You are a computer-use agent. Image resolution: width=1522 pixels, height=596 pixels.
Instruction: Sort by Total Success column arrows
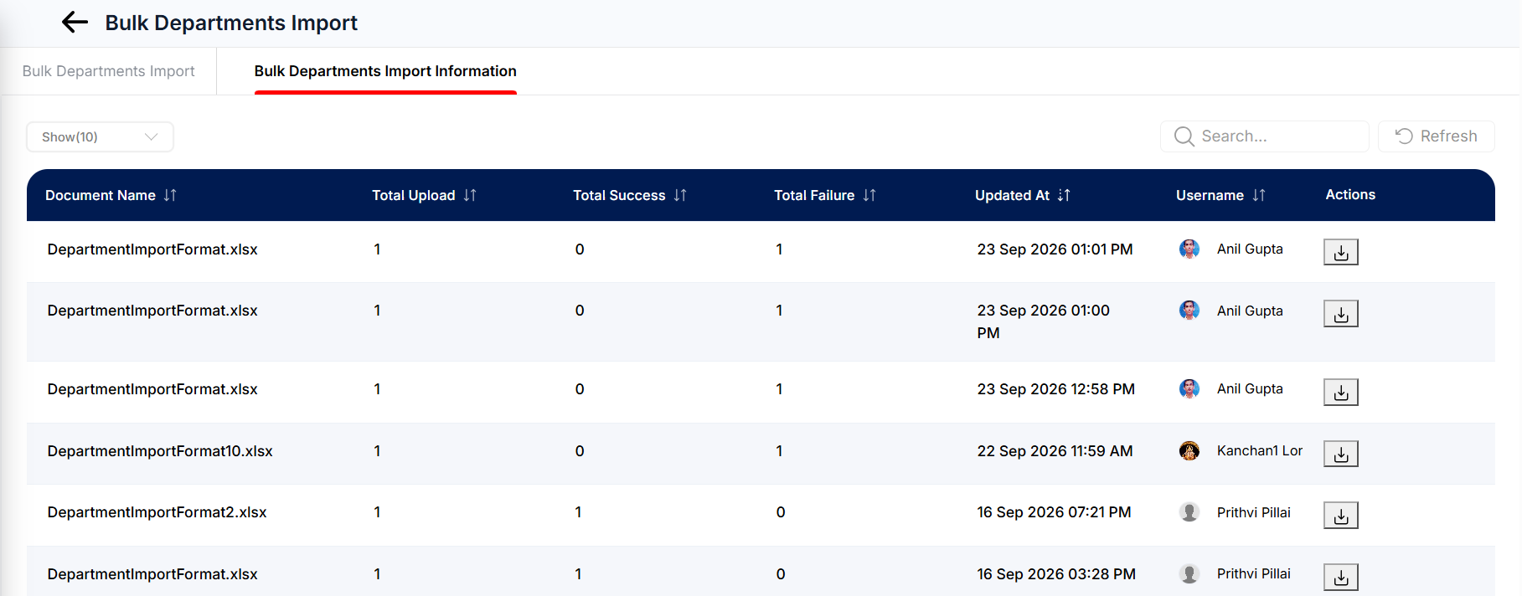680,195
